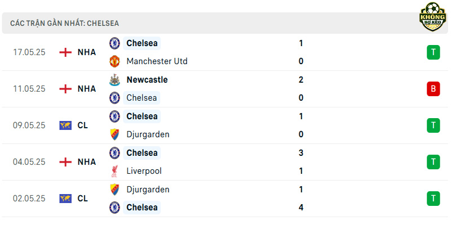This screenshot has width=451, height=225.
Task: Click CL competition label on 09.05.25 row
Action: click(x=82, y=125)
